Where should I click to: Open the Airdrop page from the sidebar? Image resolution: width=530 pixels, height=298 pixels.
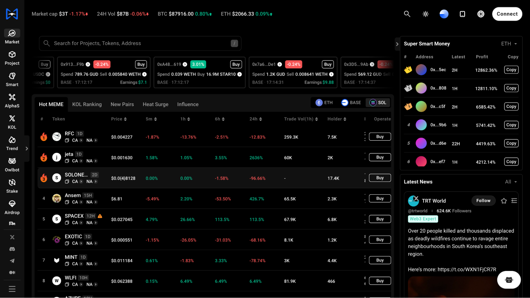(12, 207)
